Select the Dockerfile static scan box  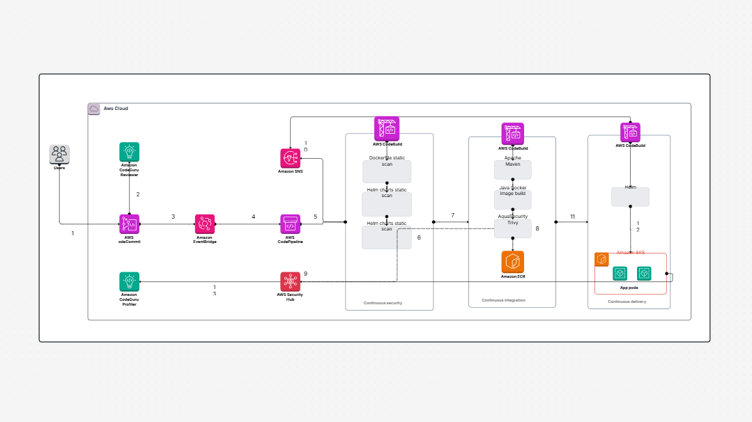[387, 171]
